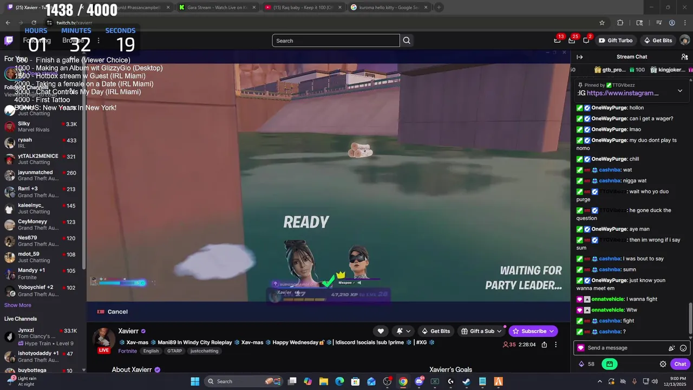
Task: Open browser extensions puzzle icon
Action: point(620,23)
